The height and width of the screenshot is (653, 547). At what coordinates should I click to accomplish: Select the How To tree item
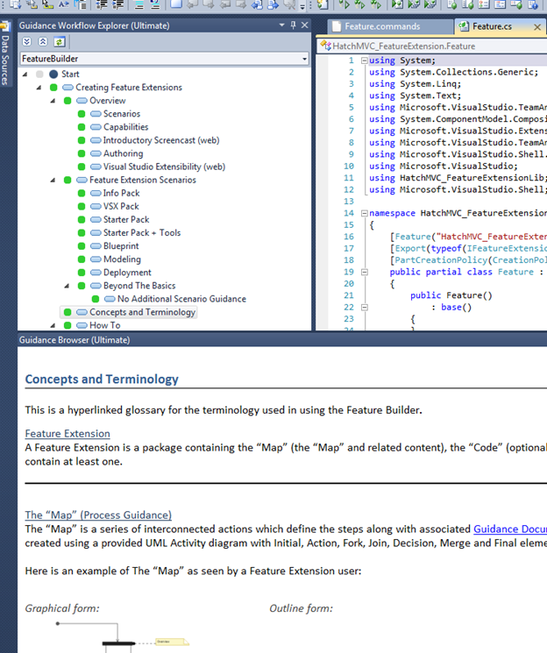[105, 325]
